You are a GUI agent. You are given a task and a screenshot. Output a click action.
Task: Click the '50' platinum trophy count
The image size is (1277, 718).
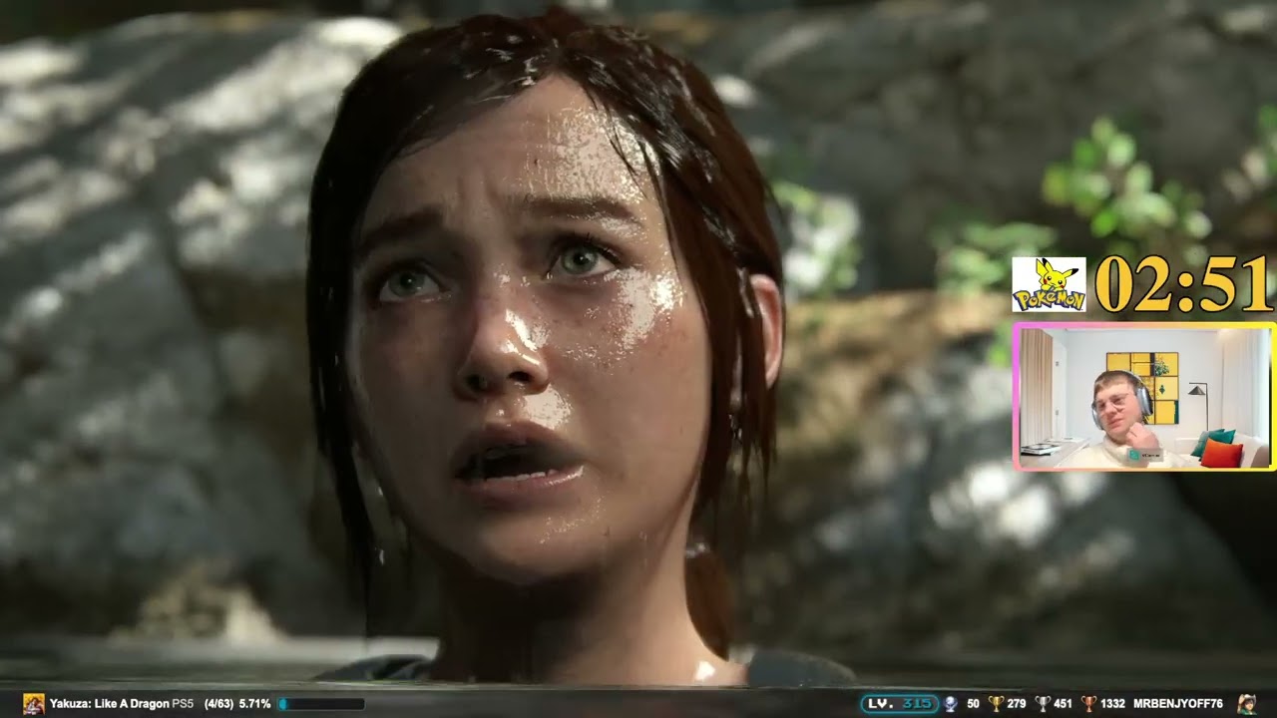point(973,704)
